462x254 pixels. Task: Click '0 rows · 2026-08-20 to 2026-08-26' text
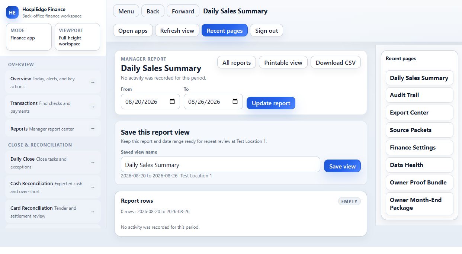(x=155, y=211)
